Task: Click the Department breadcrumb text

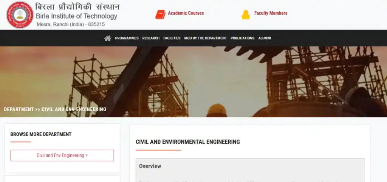Action: point(19,109)
